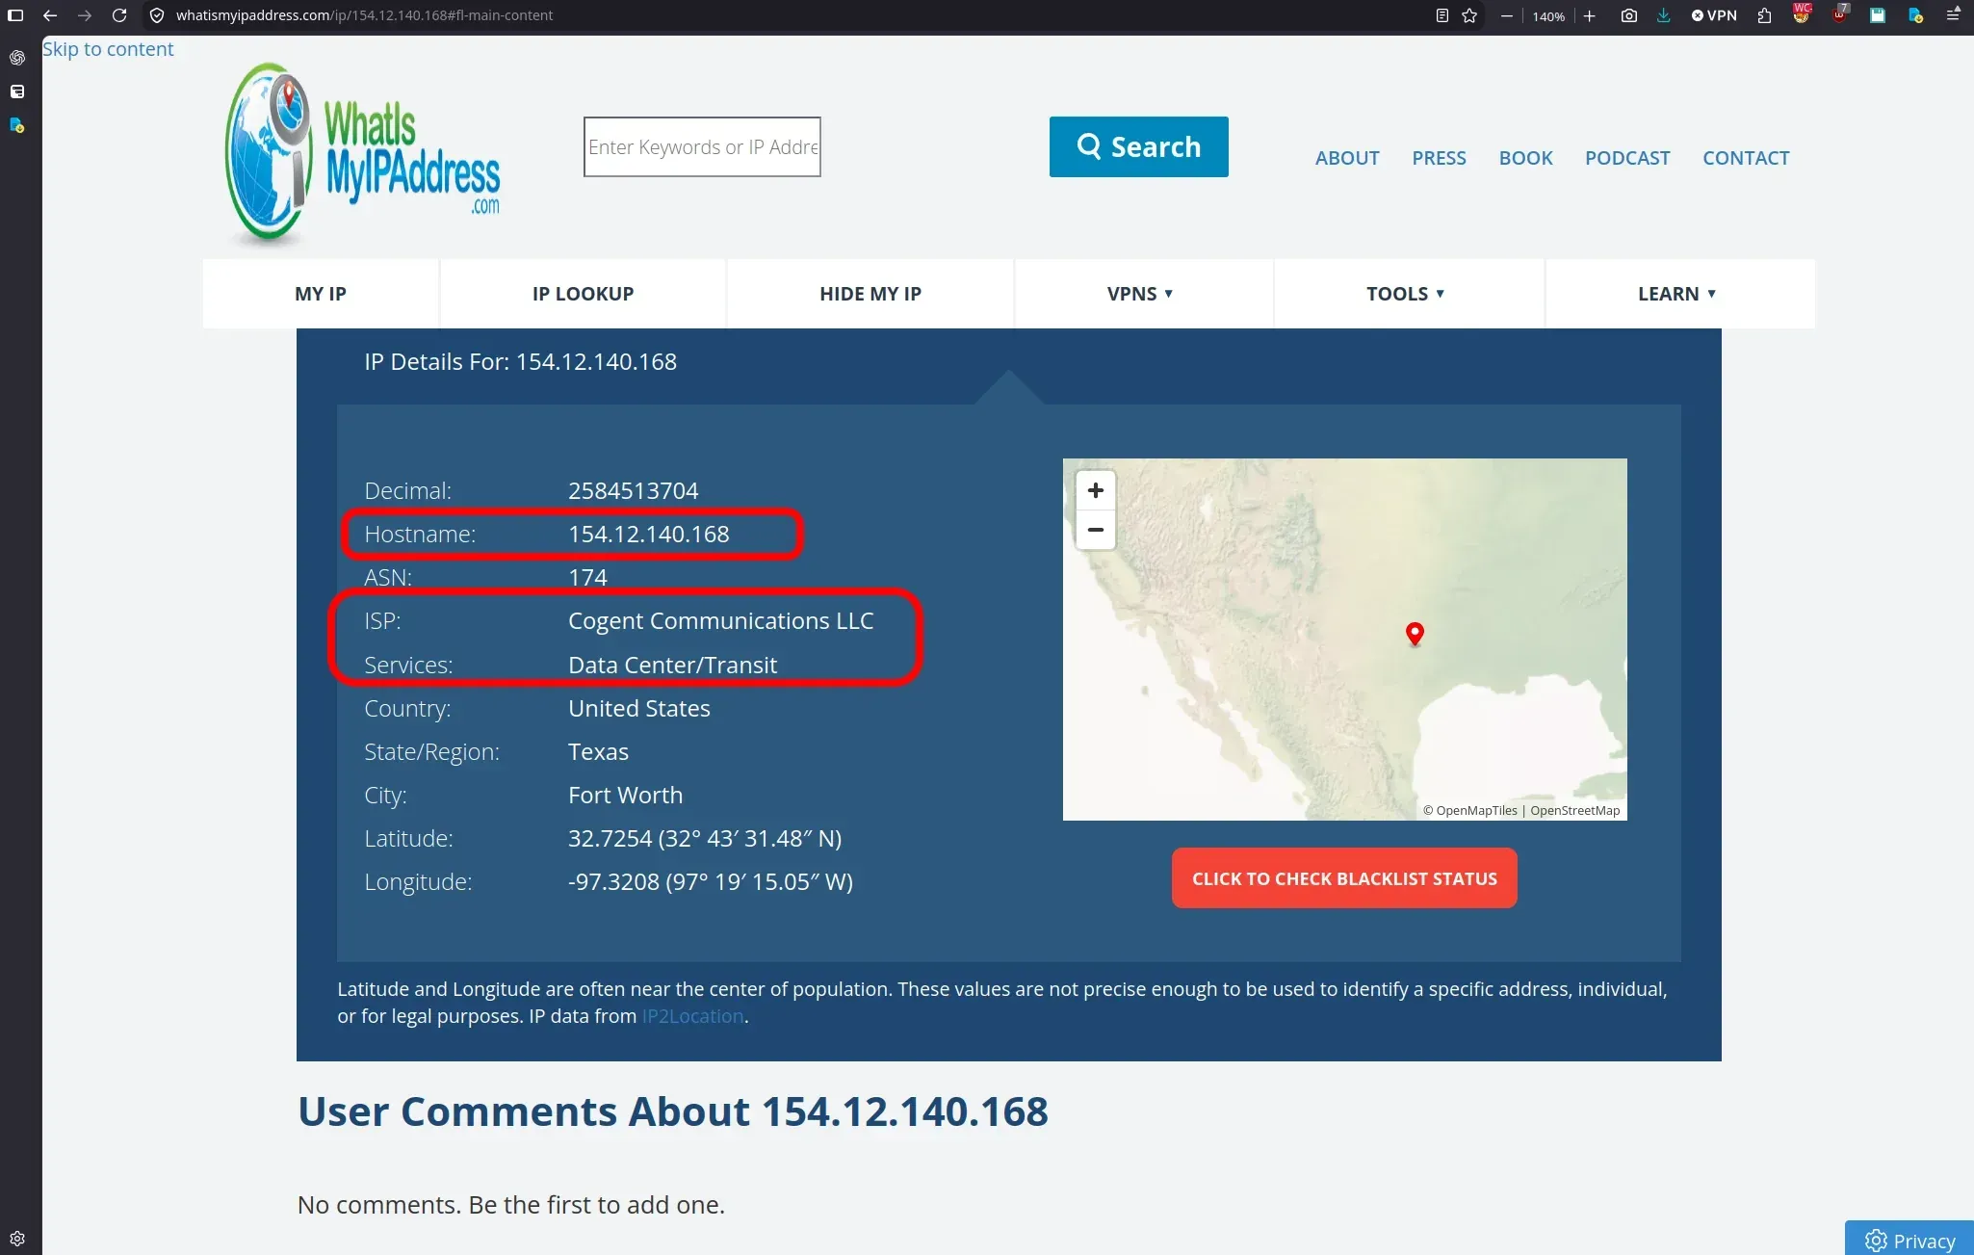Open the site shield security icon
Screen dimensions: 1974x1255
click(x=158, y=15)
